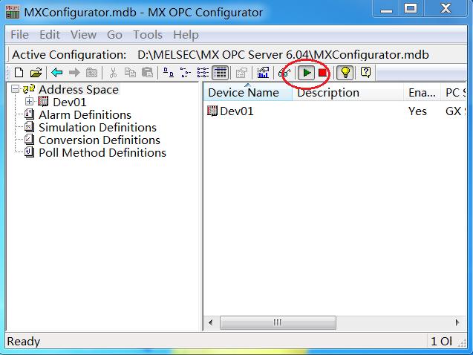Collapse the Address Space tree node
This screenshot has width=473, height=355.
(15, 89)
